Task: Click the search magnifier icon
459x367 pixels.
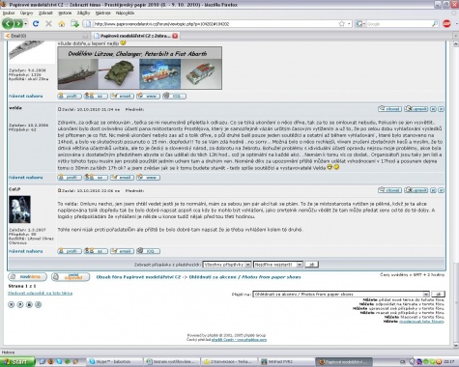Action: pyautogui.click(x=435, y=24)
